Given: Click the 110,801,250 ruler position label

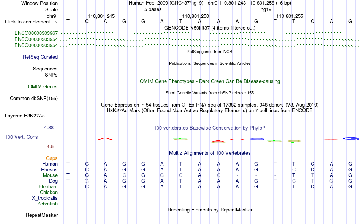Looking at the screenshot, I should [195, 16].
